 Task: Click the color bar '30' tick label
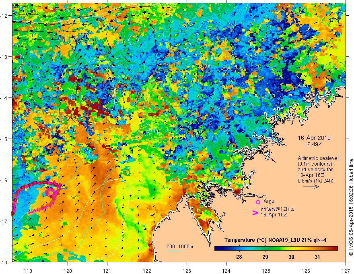[x=291, y=257]
